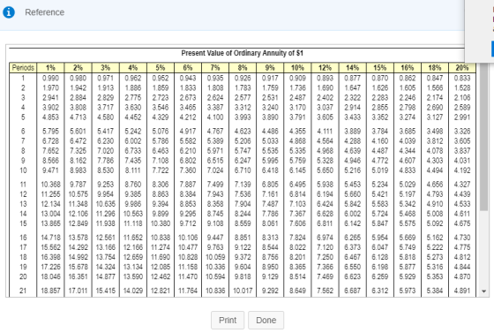Click value 2.624 at 7% for period 3
Screen dimensions: 494x333
click(x=215, y=98)
